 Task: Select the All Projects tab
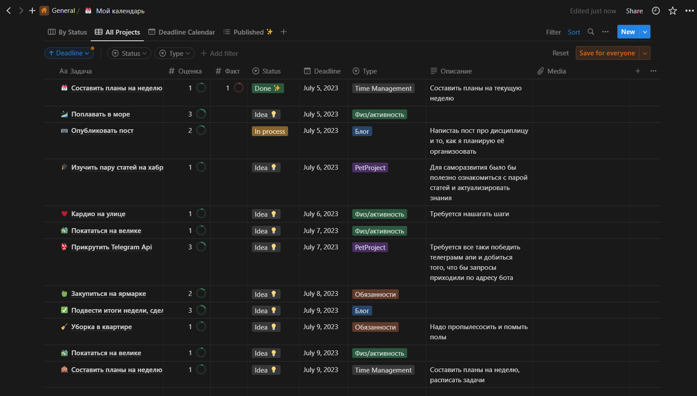117,32
